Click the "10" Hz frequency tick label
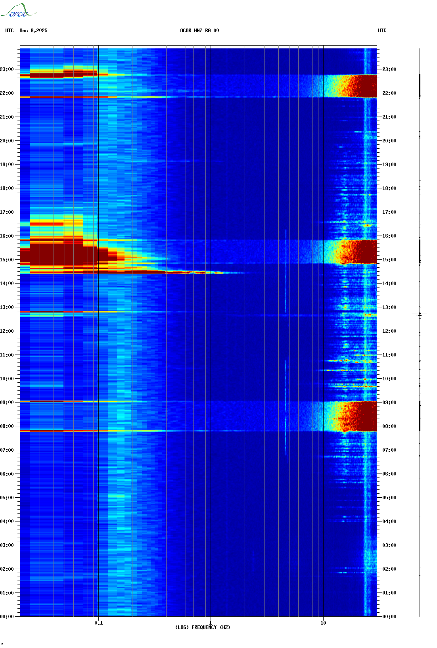The image size is (437, 648). [x=323, y=623]
